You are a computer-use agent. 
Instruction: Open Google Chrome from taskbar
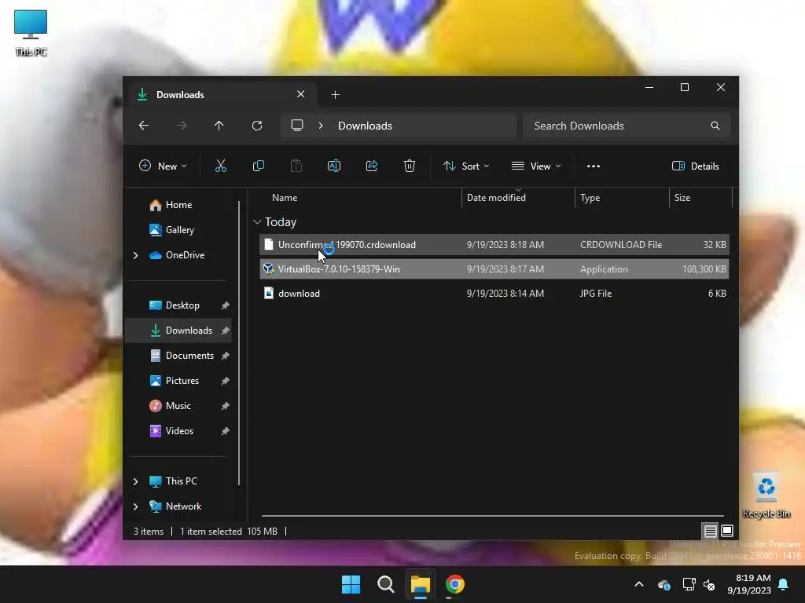455,584
